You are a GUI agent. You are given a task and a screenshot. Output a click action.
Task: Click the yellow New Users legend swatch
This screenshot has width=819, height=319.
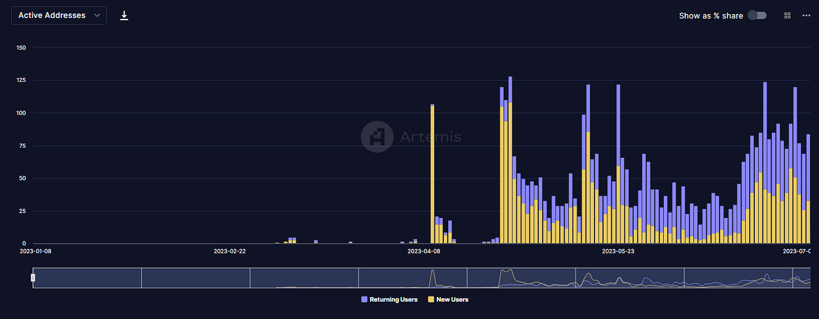[x=431, y=300]
